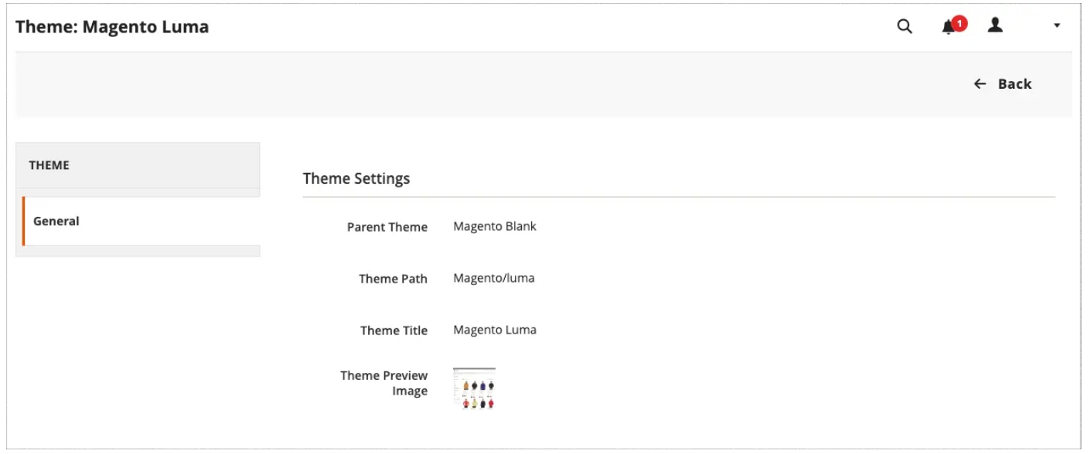Click the Theme Path field label

pos(393,279)
